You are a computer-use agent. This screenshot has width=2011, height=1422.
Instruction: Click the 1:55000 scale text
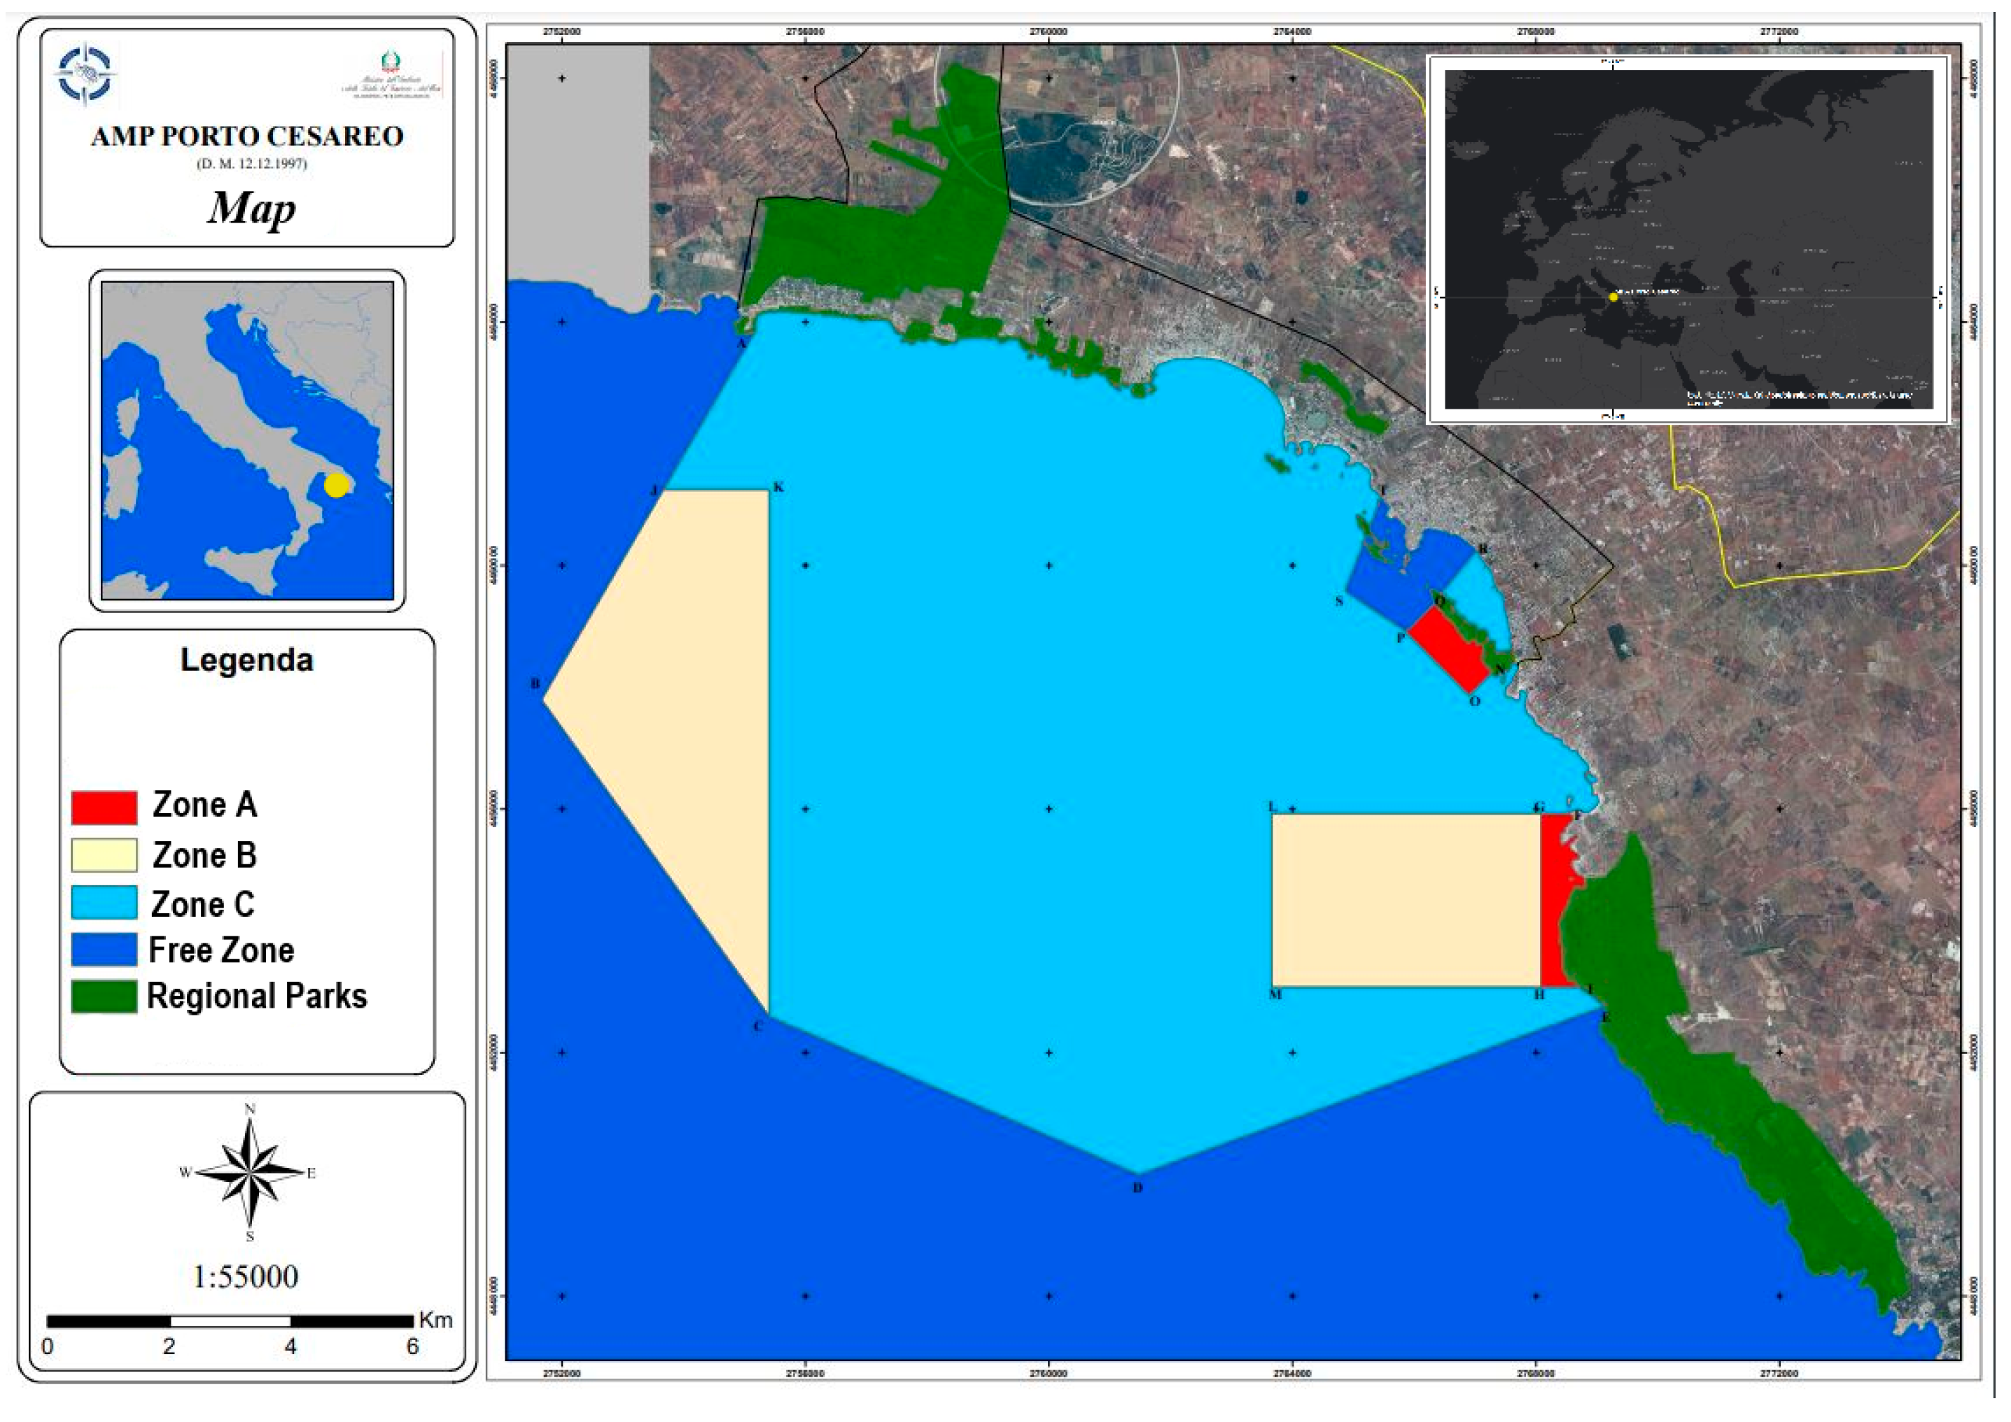pyautogui.click(x=245, y=1276)
